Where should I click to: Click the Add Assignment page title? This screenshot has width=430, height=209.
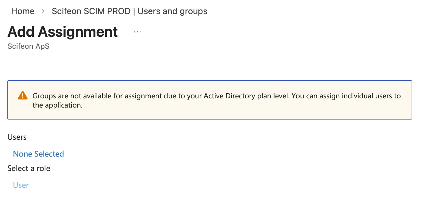point(63,32)
